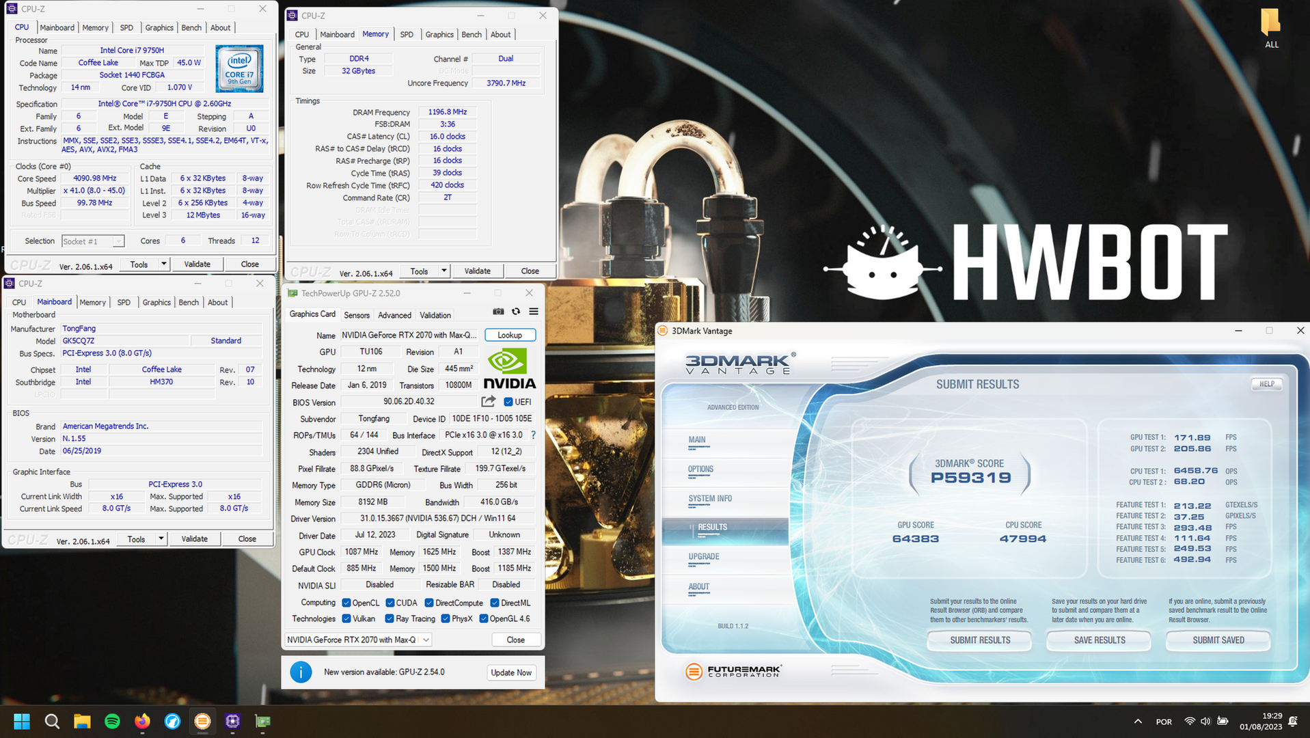Click the P59319 3DMark score value
Screen dimensions: 1310x738
coord(970,478)
